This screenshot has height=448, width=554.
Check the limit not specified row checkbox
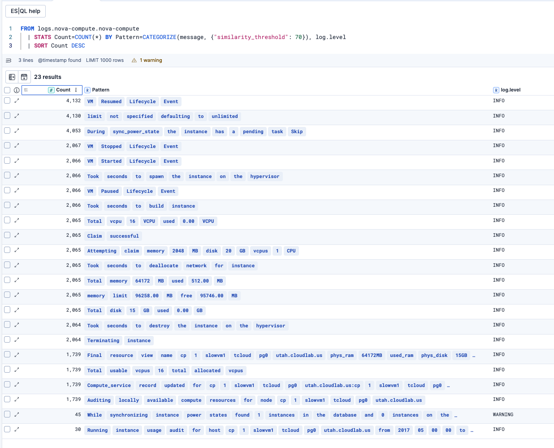7,116
